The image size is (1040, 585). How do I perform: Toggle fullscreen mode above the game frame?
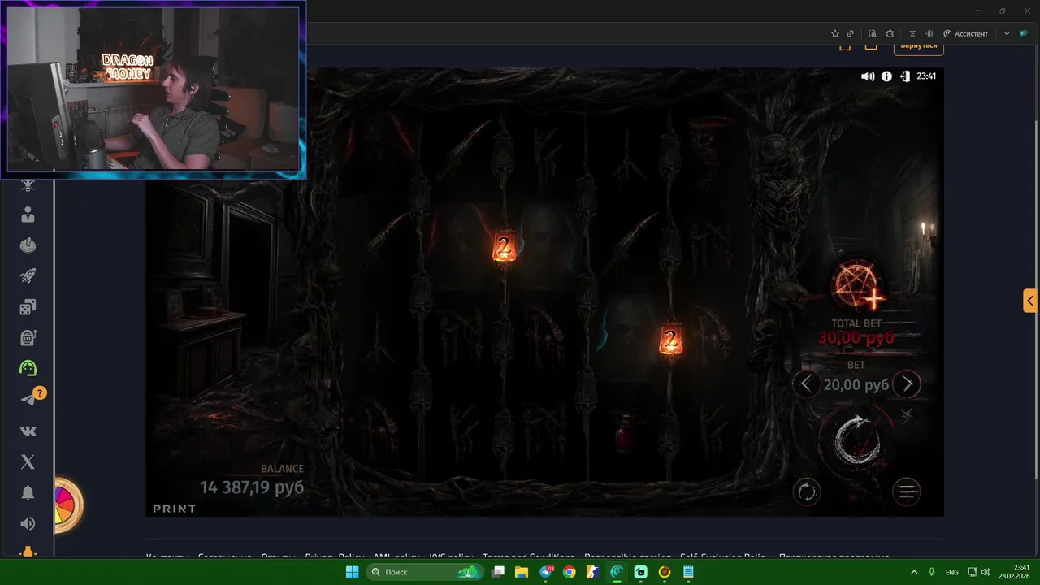[845, 45]
